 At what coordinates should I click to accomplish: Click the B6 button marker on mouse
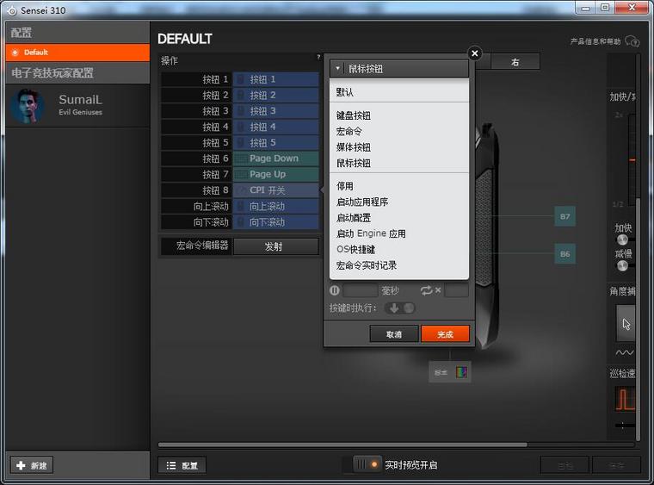[x=565, y=254]
